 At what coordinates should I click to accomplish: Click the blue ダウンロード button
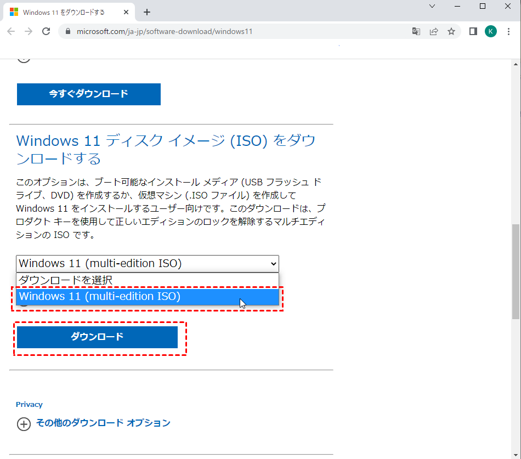pos(98,337)
